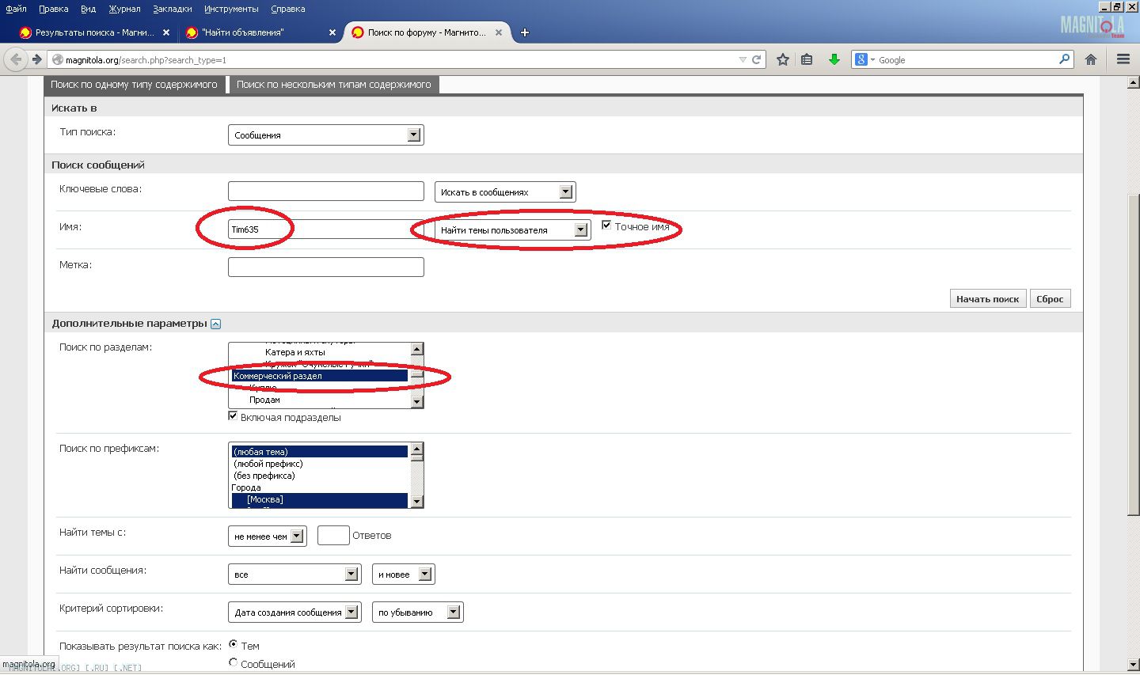Bookmark this page with the star icon

pyautogui.click(x=782, y=59)
